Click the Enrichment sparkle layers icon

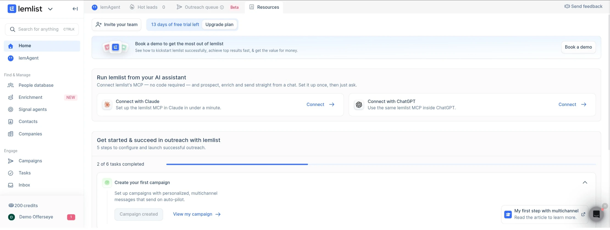coord(11,97)
